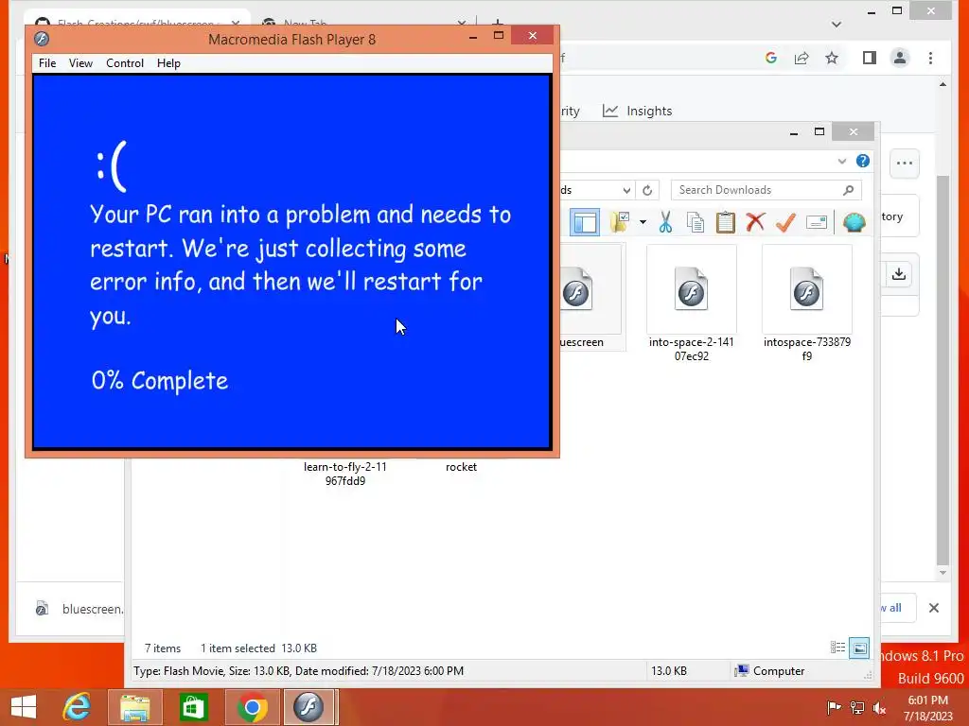Select the rocket file label
This screenshot has height=726, width=969.
click(x=461, y=467)
